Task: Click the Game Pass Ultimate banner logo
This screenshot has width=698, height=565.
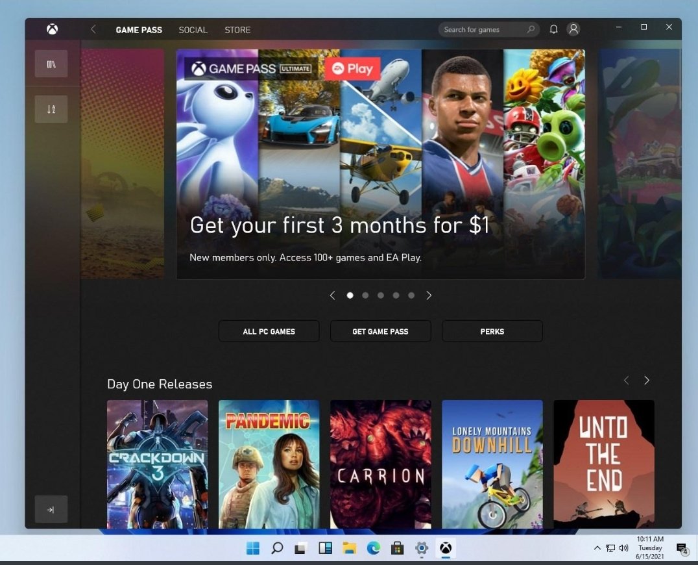Action: (251, 69)
